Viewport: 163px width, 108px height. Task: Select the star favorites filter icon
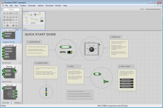[4, 13]
